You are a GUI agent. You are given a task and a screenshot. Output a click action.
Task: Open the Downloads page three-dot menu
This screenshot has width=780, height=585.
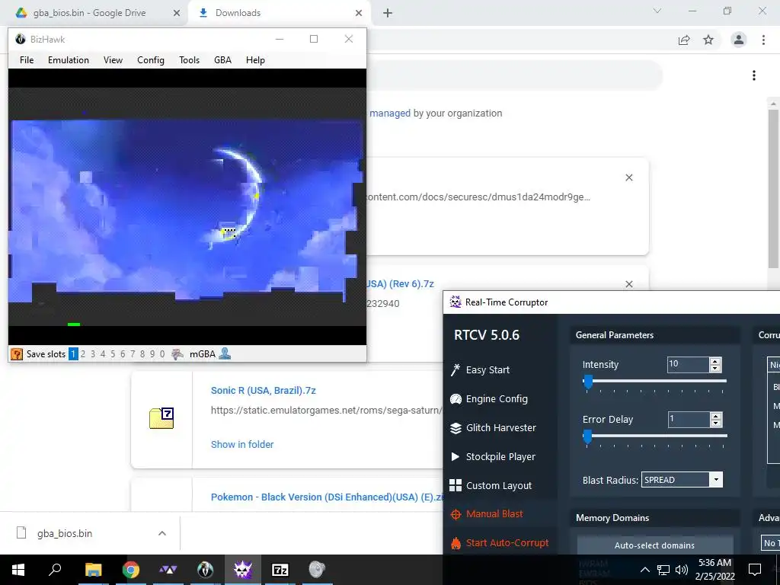tap(754, 75)
